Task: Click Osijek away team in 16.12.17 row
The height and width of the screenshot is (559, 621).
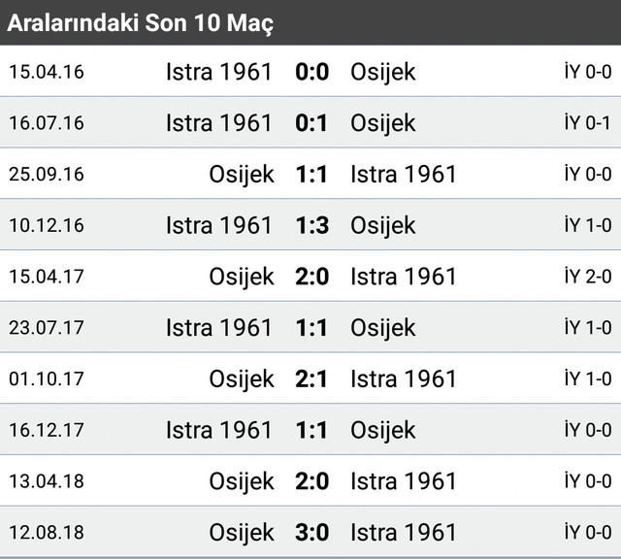Action: (383, 430)
